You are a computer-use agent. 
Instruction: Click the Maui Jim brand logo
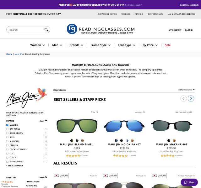(x=27, y=98)
